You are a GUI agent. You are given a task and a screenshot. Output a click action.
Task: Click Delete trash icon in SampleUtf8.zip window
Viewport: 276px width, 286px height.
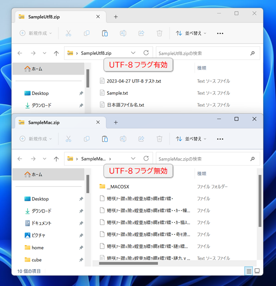[x=159, y=33]
